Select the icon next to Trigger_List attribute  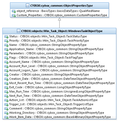(6, 104)
